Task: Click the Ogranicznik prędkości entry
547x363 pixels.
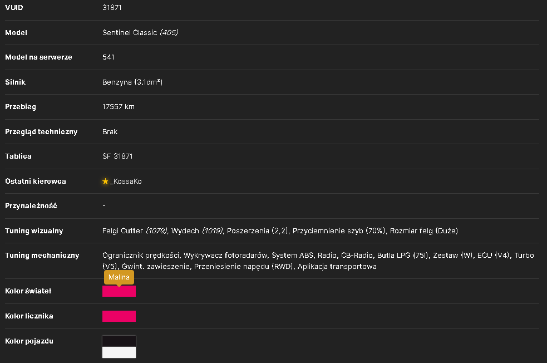Action: (141, 256)
